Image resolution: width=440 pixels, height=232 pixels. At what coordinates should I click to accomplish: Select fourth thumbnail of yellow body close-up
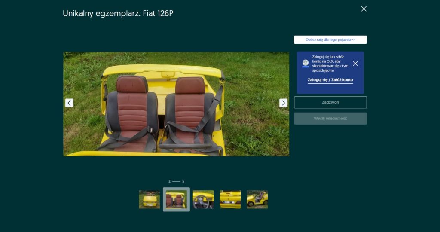coord(230,199)
